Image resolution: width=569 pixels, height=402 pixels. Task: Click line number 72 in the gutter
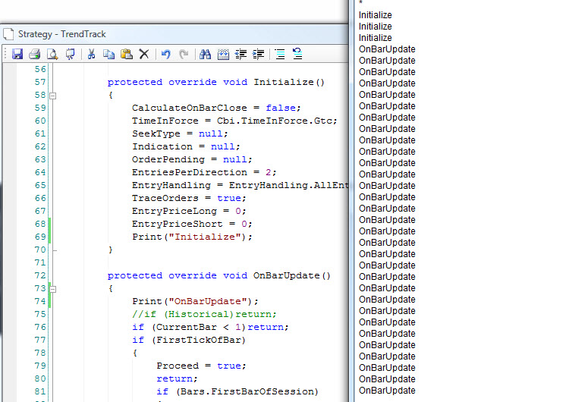pyautogui.click(x=40, y=275)
